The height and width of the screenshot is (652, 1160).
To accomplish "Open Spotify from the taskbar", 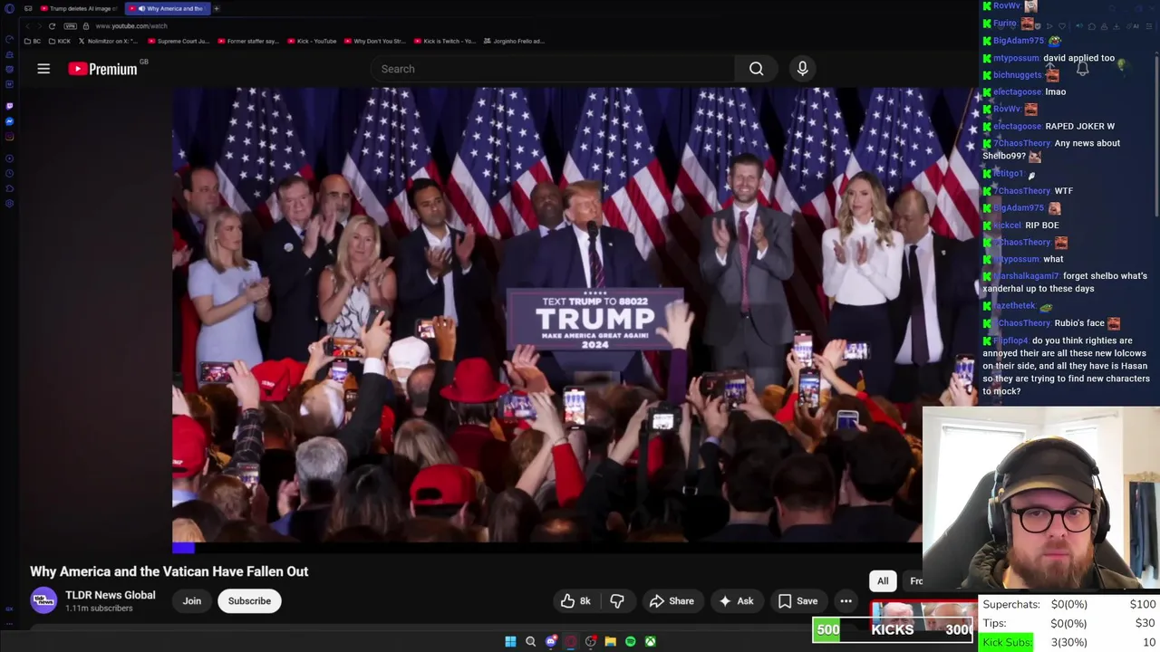I will coord(631,641).
